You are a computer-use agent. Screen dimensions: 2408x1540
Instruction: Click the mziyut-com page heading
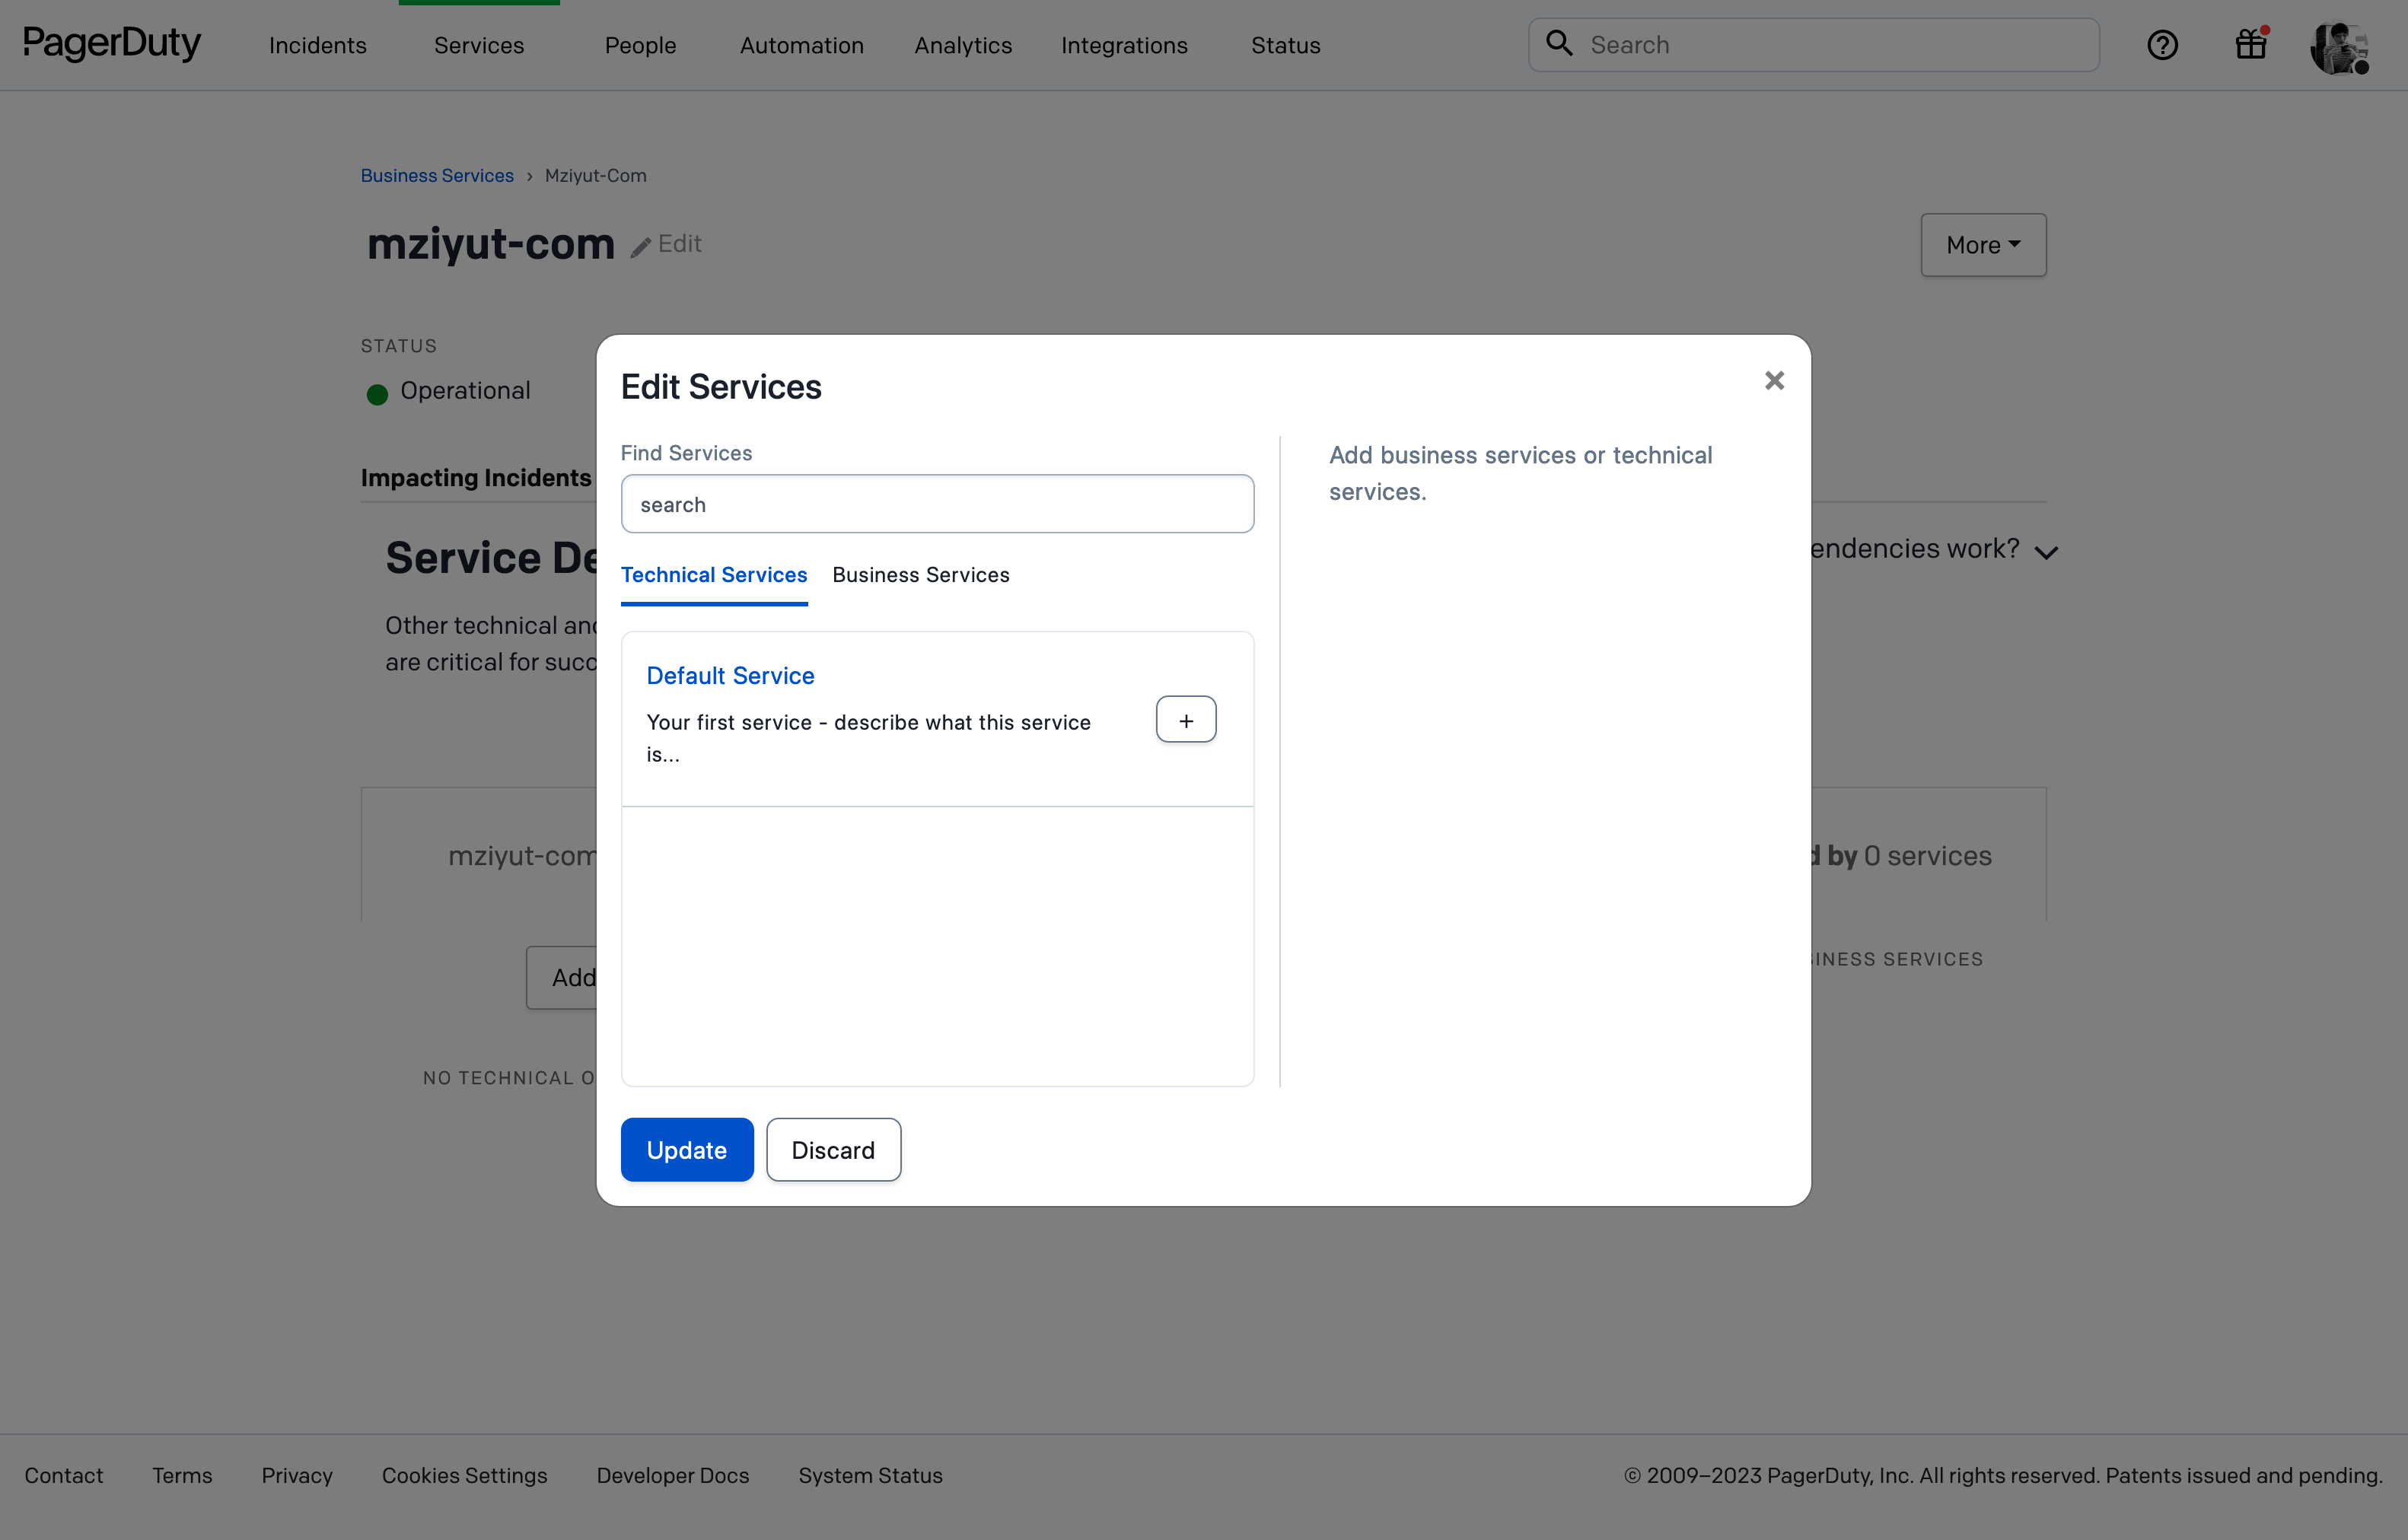click(491, 244)
